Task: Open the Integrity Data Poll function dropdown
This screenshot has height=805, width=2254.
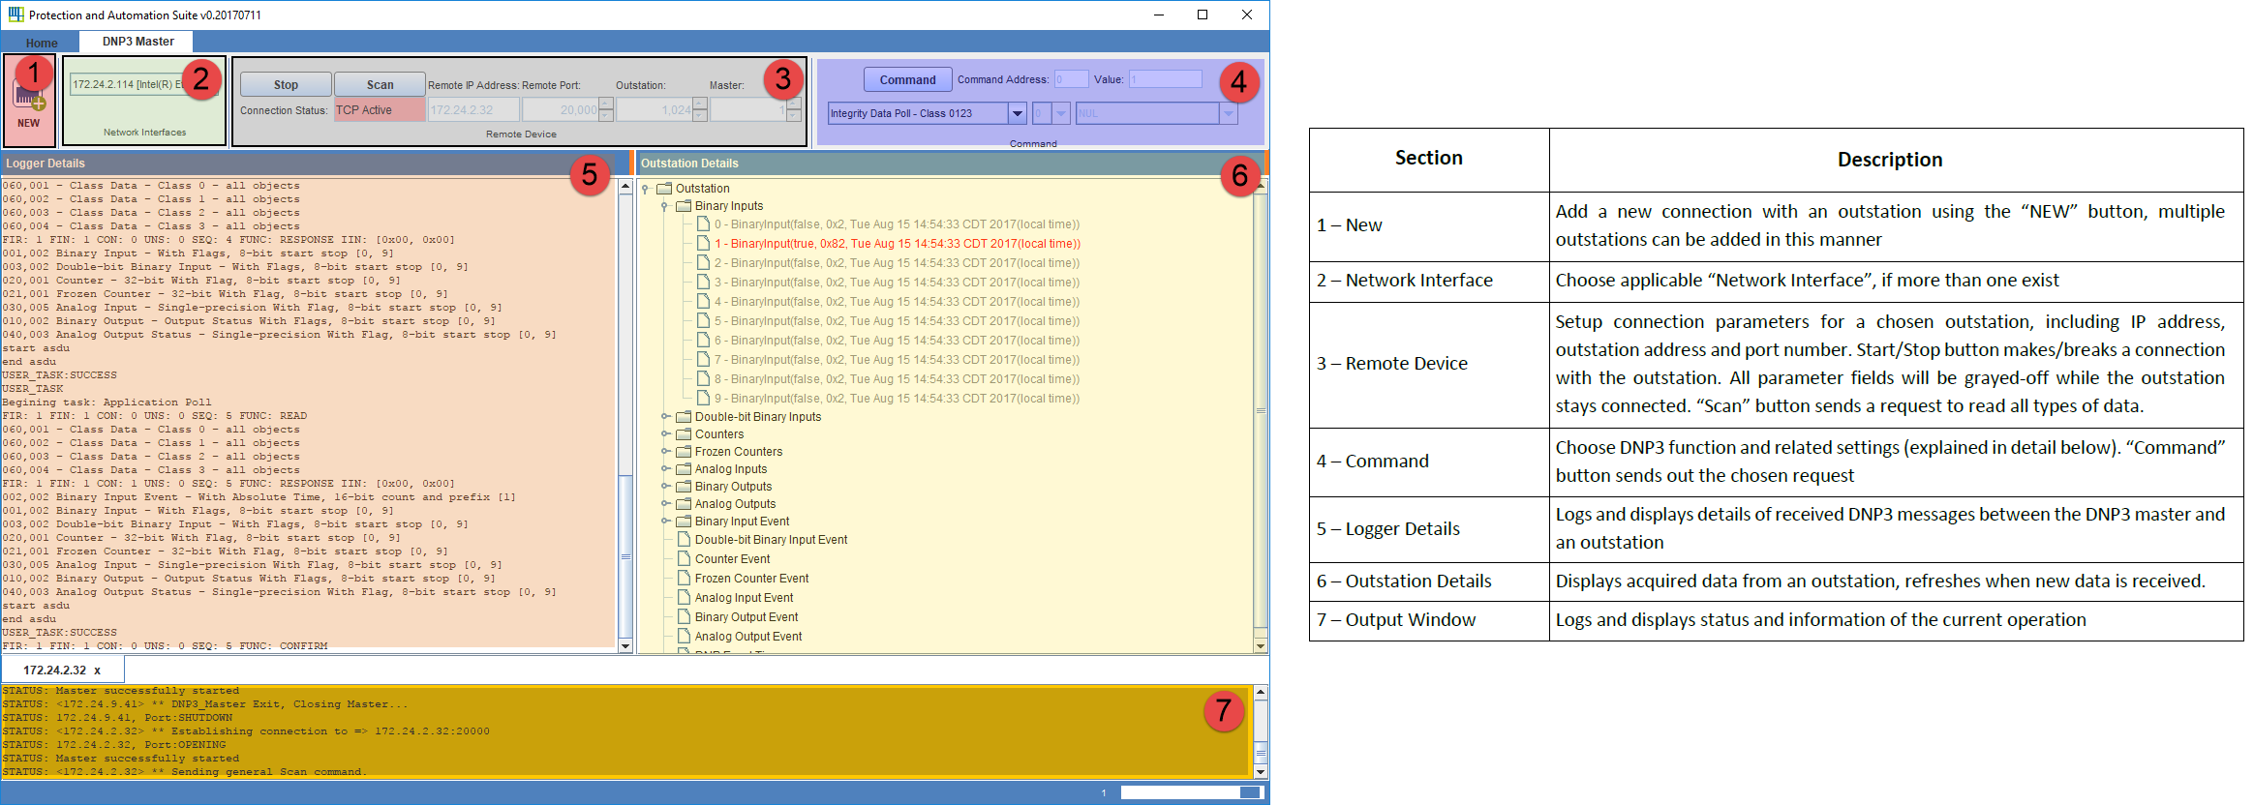Action: (x=1018, y=114)
